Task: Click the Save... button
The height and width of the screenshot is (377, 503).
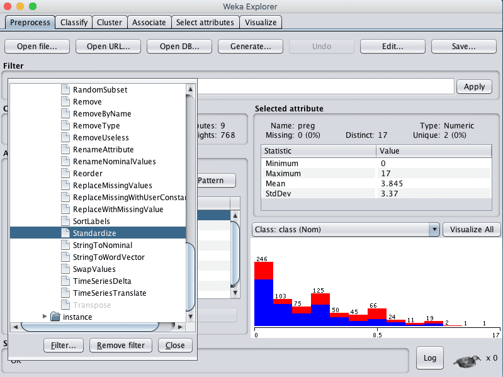Action: (464, 47)
